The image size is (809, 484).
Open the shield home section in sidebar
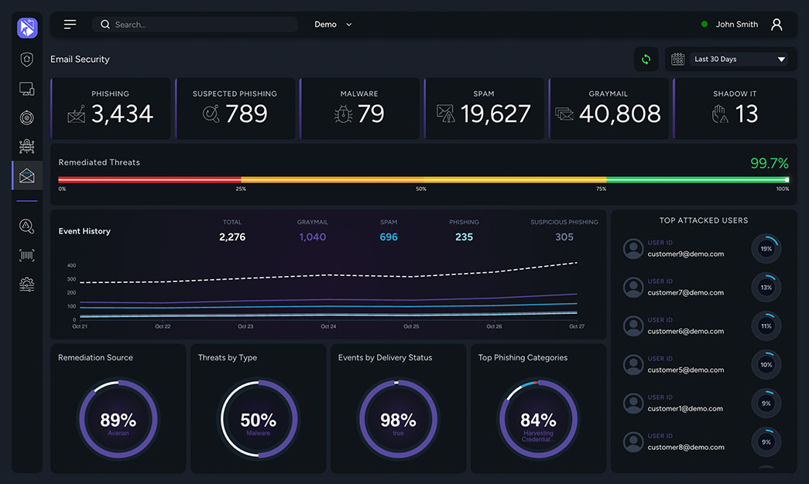coord(27,60)
